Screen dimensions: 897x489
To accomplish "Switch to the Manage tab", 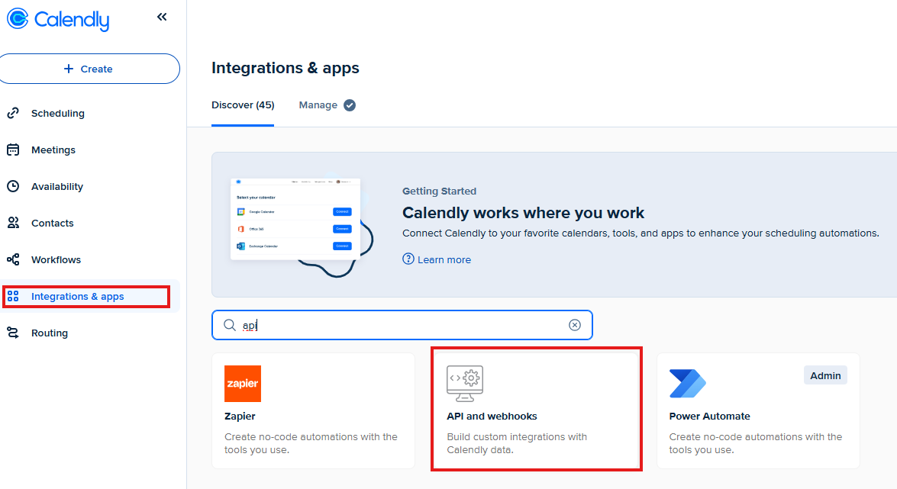I will (x=318, y=105).
